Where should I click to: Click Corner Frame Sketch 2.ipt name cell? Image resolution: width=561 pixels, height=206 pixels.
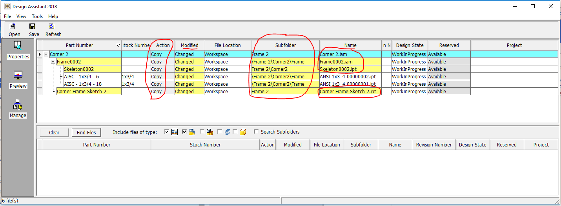350,92
